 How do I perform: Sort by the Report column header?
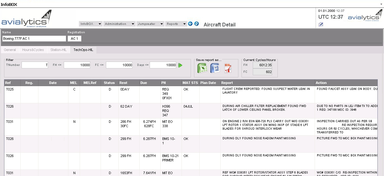click(267, 83)
